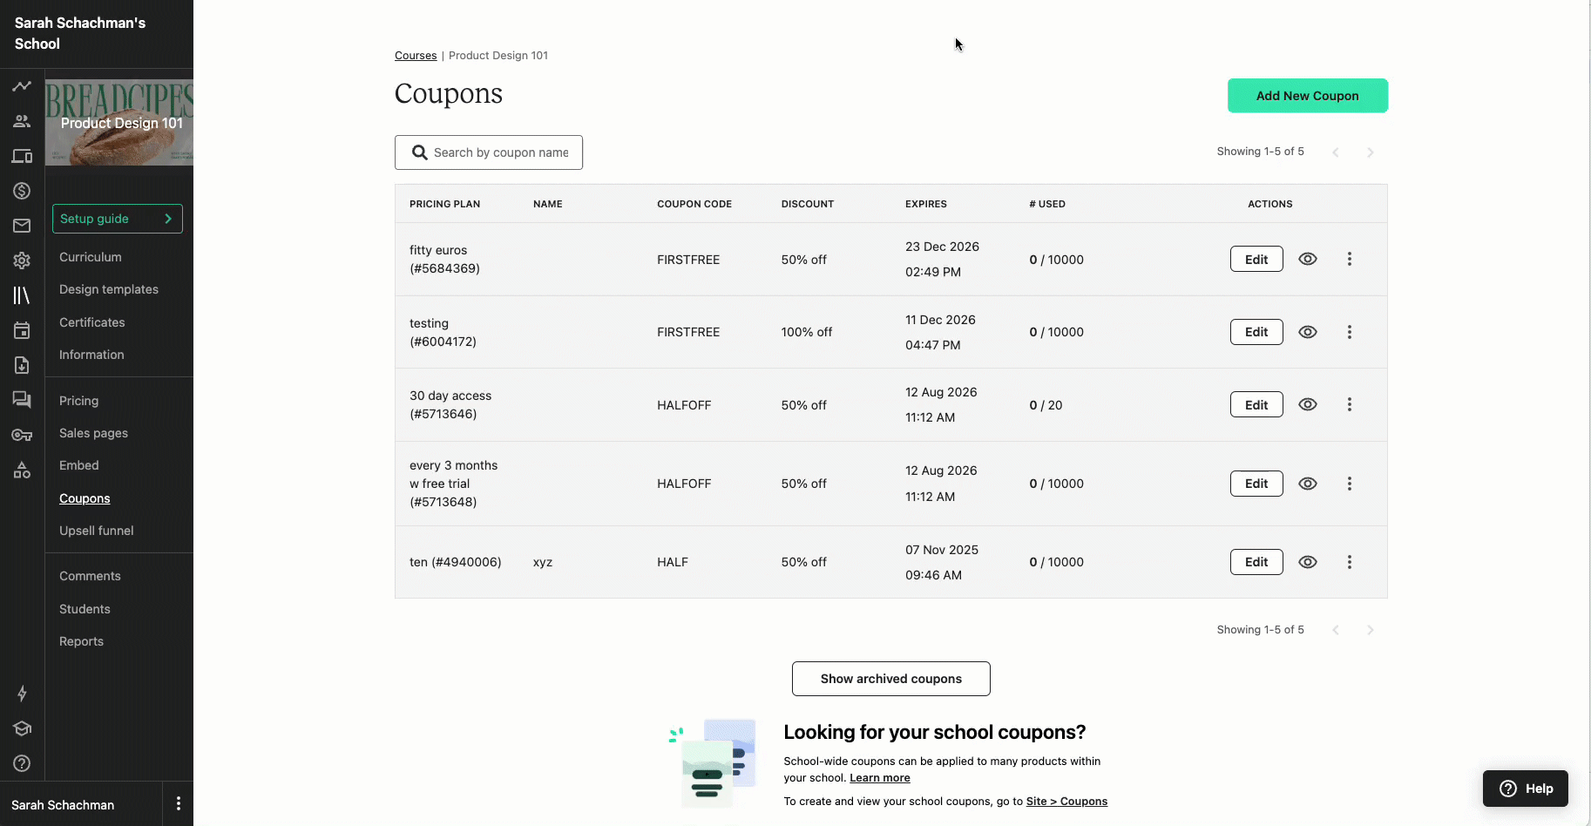Open the digital downloads sidebar icon
This screenshot has height=826, width=1591.
tap(22, 365)
